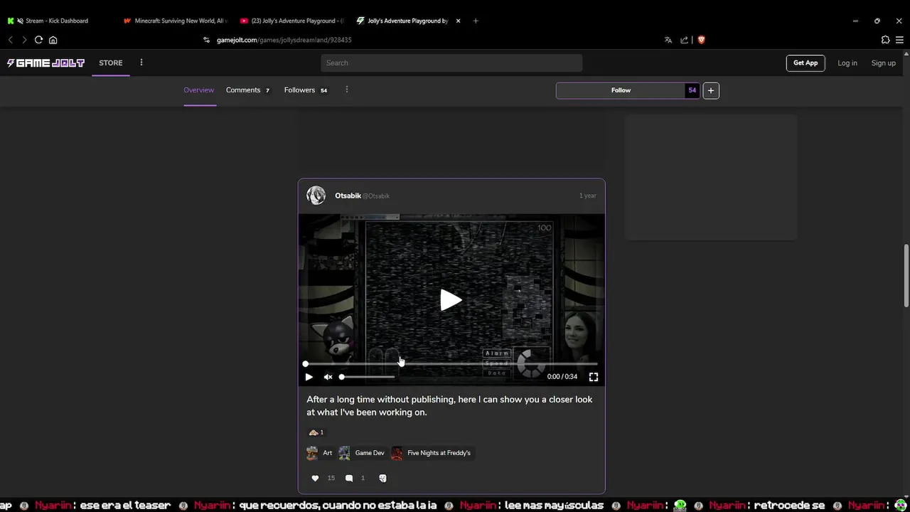Viewport: 910px width, 512px height.
Task: Follow this game
Action: pos(621,90)
